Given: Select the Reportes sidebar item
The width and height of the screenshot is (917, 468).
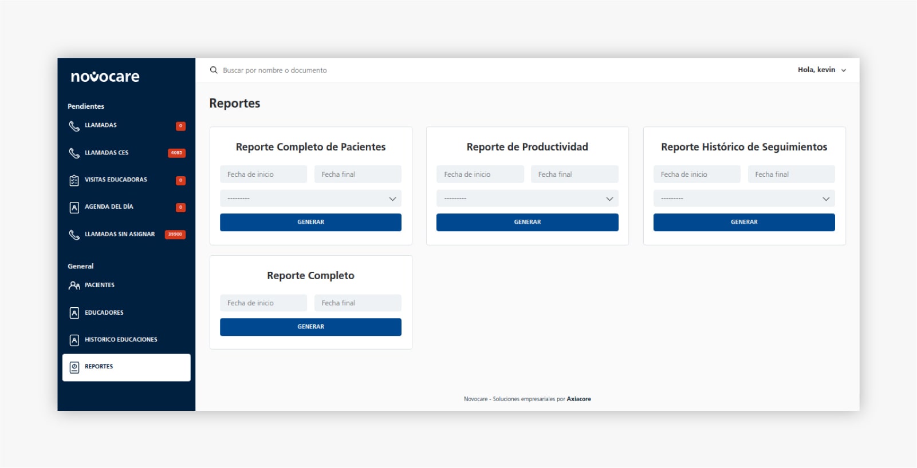Looking at the screenshot, I should (126, 367).
